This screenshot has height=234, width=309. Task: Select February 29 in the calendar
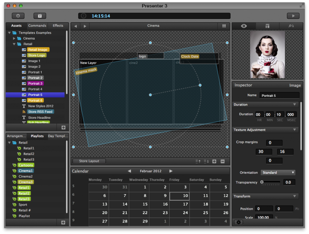point(139,221)
